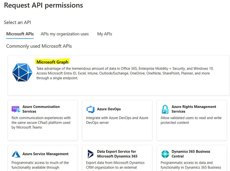Select the Microsoft APIs tab
Image resolution: width=230 pixels, height=171 pixels.
pos(20,34)
